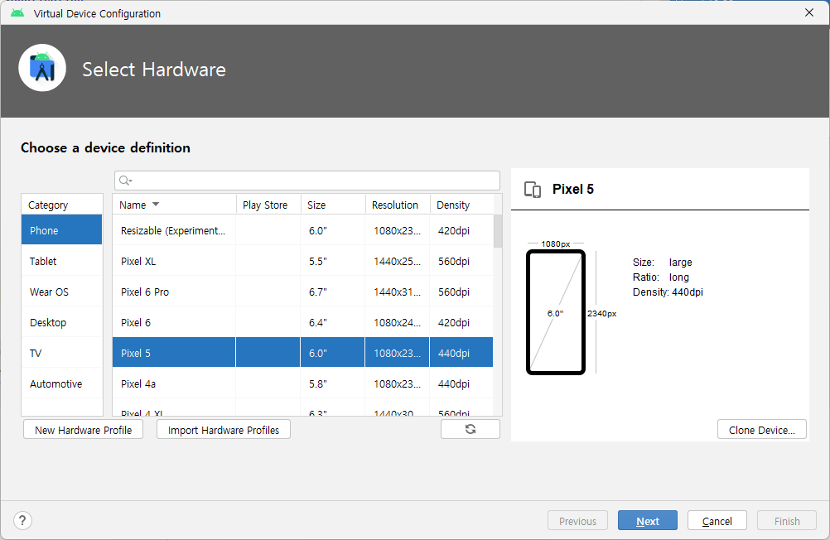
Task: Select the Pixel 5 device name
Action: point(136,353)
